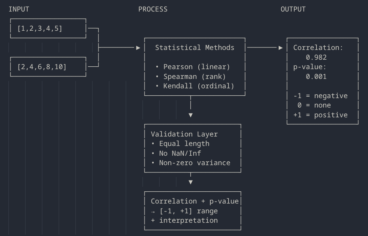Click the +1 = positive legend line
This screenshot has width=368, height=236.
(321, 115)
